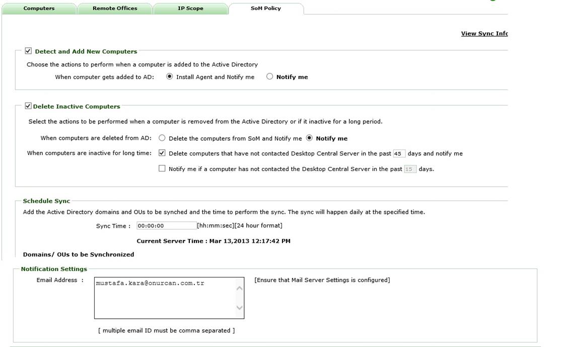Choose Notify me radio for AD deletions
The height and width of the screenshot is (347, 576).
click(x=309, y=138)
